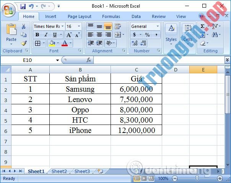This screenshot has width=231, height=183.
Task: Open Microsoft Excel Help
Action: (201, 16)
